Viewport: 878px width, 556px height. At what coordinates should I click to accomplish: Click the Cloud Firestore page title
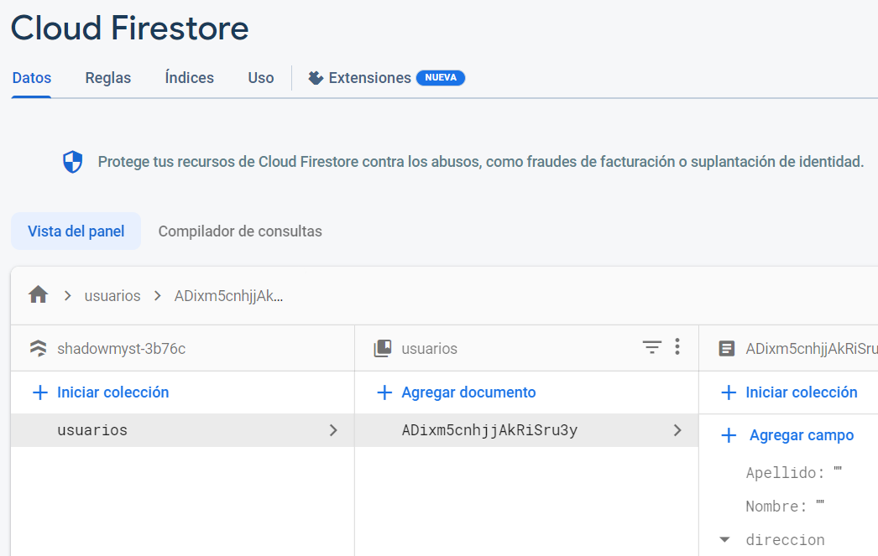[130, 28]
